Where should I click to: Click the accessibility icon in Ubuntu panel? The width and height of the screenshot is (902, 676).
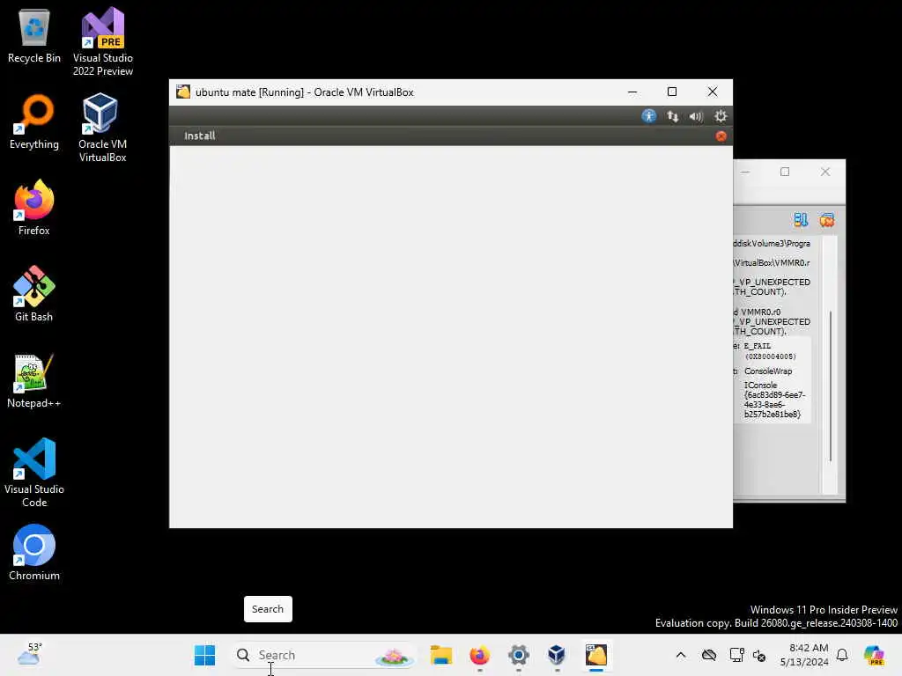coord(648,116)
